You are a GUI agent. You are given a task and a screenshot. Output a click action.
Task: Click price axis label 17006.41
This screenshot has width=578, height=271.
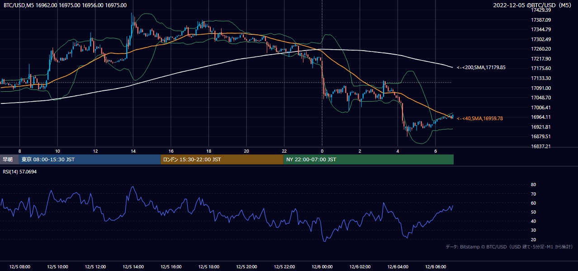(540, 107)
